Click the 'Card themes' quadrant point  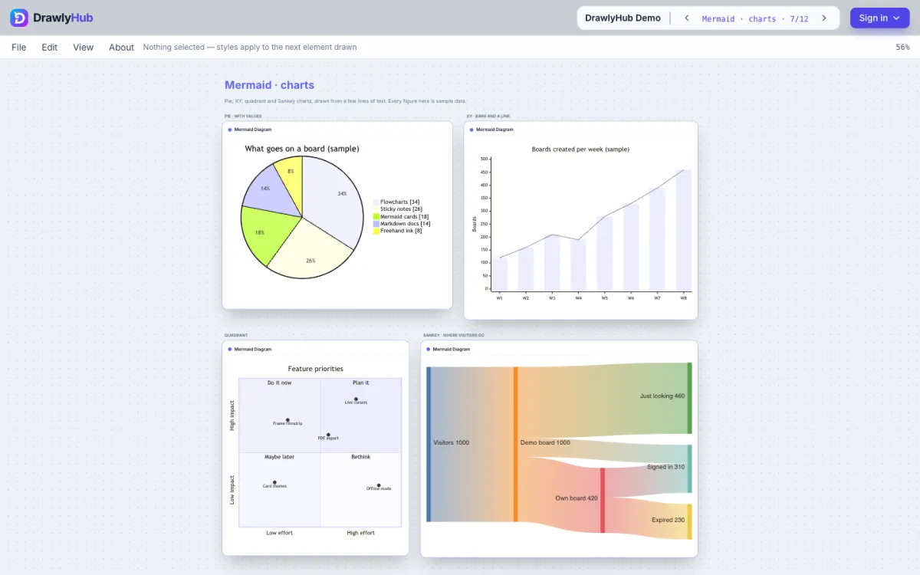point(274,483)
